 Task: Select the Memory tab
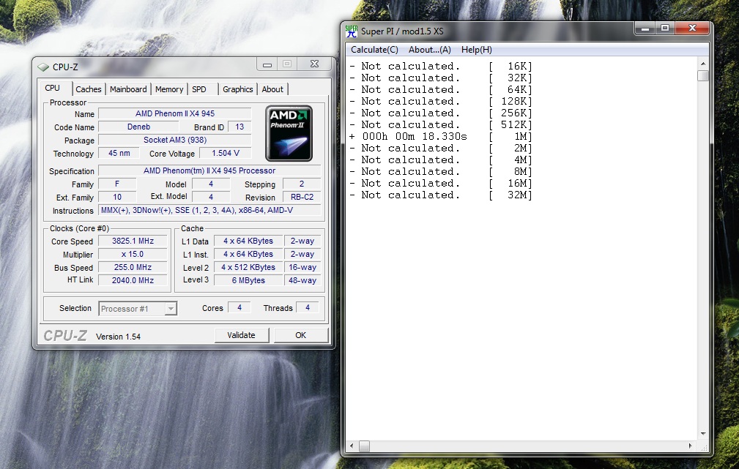pyautogui.click(x=168, y=89)
